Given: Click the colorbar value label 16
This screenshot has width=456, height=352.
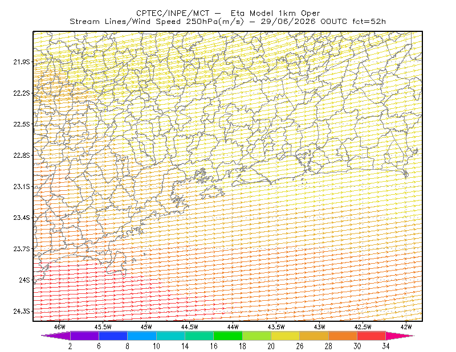Looking at the screenshot, I should (214, 346).
